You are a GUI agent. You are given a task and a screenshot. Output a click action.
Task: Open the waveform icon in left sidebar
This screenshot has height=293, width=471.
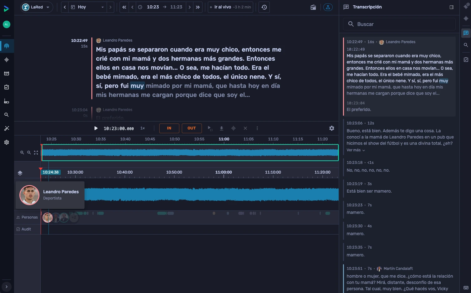(7, 60)
